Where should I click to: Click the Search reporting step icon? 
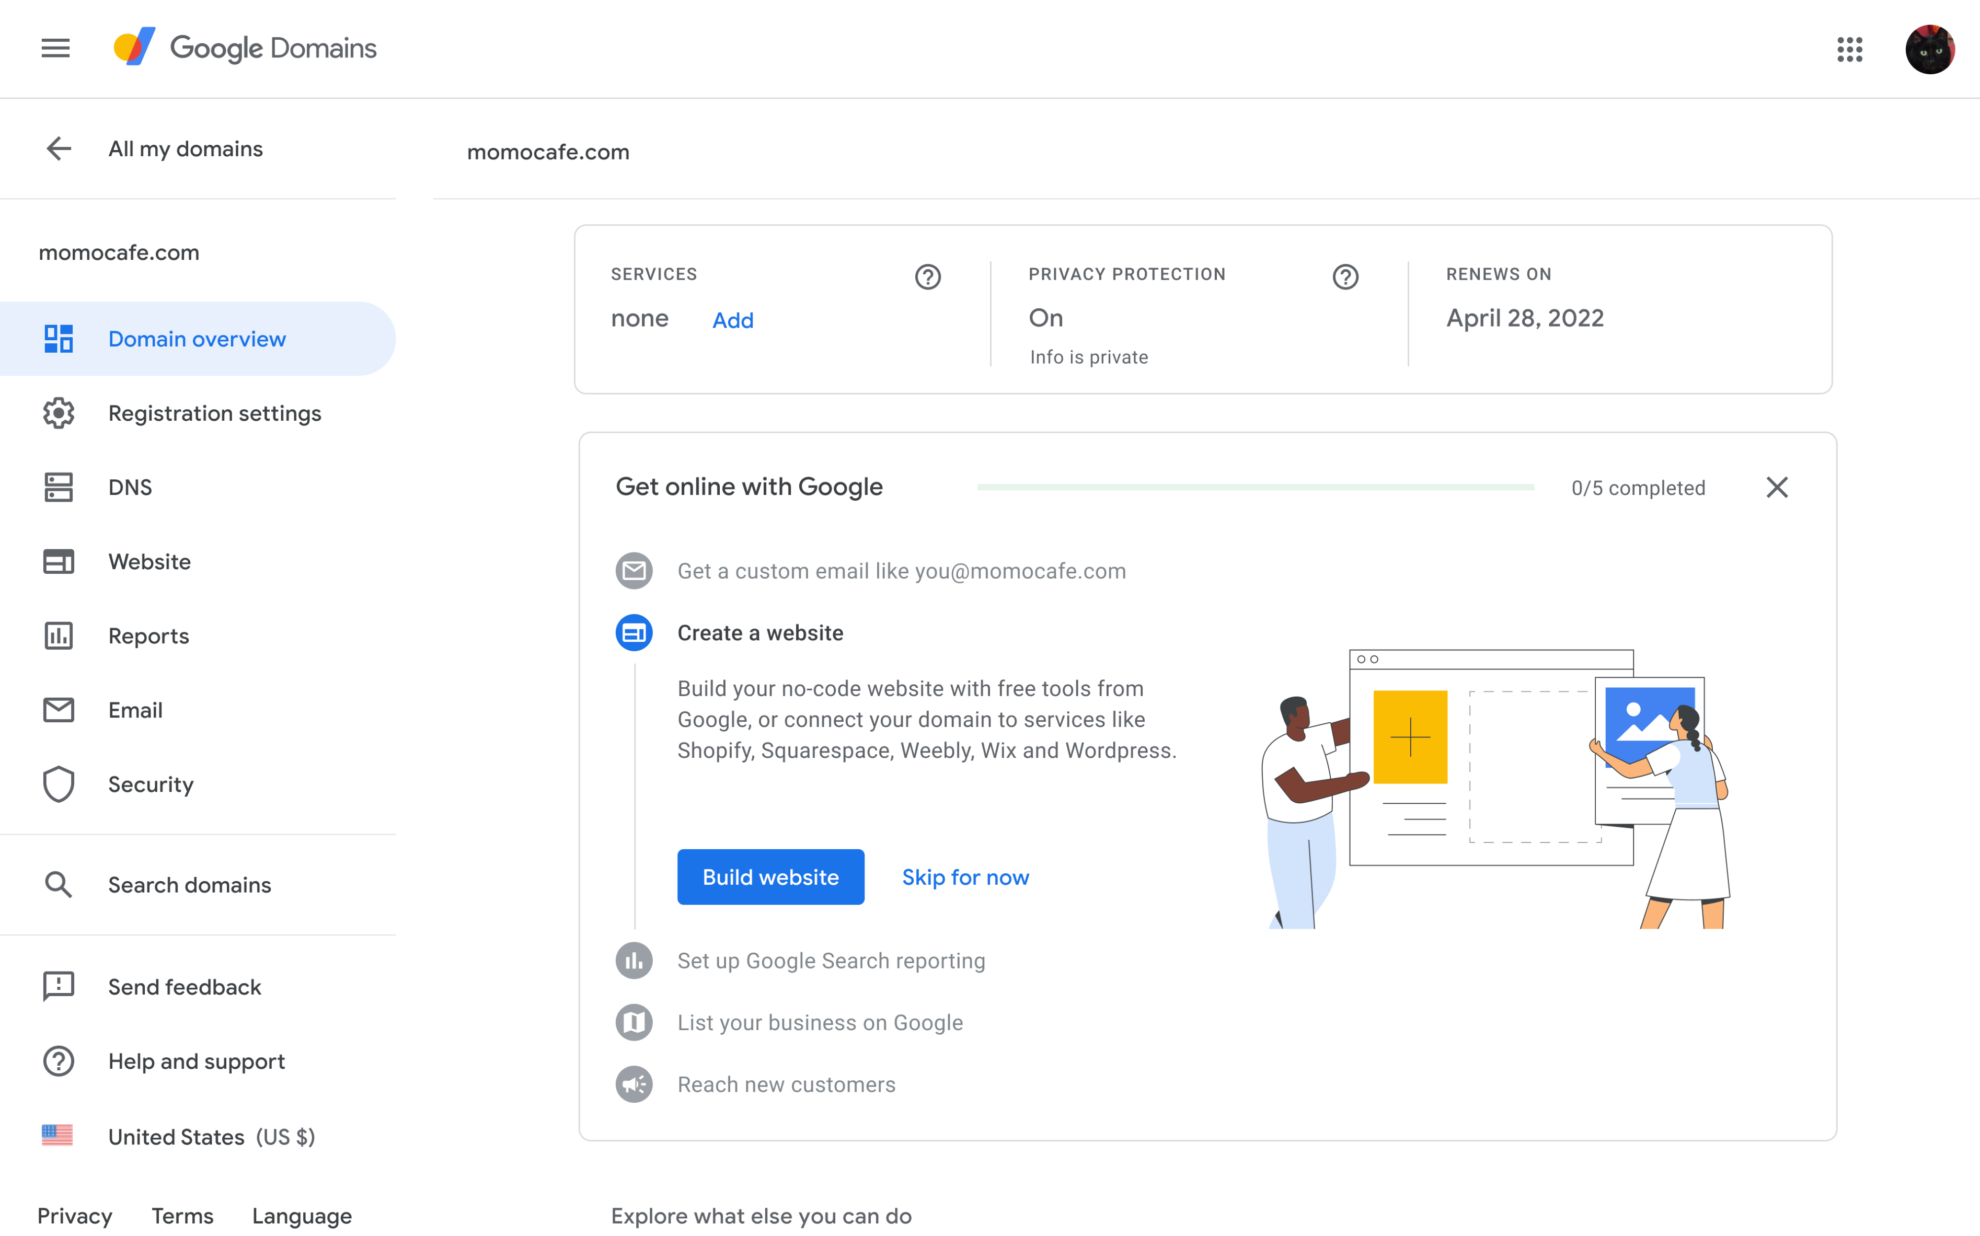coord(635,961)
